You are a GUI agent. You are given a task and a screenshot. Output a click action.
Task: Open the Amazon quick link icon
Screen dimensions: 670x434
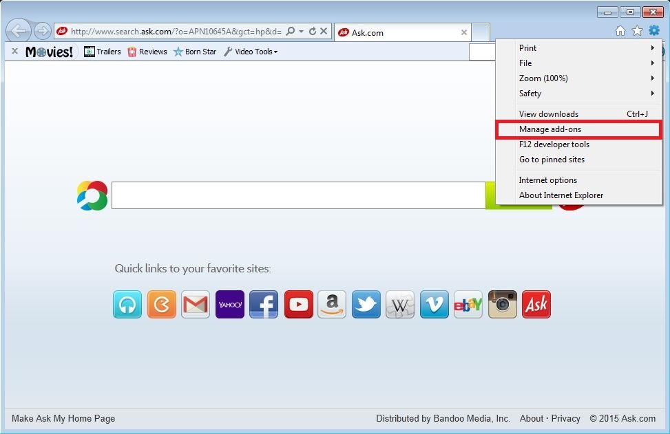[332, 304]
